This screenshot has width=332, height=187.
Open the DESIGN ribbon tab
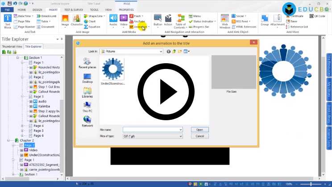(37, 9)
